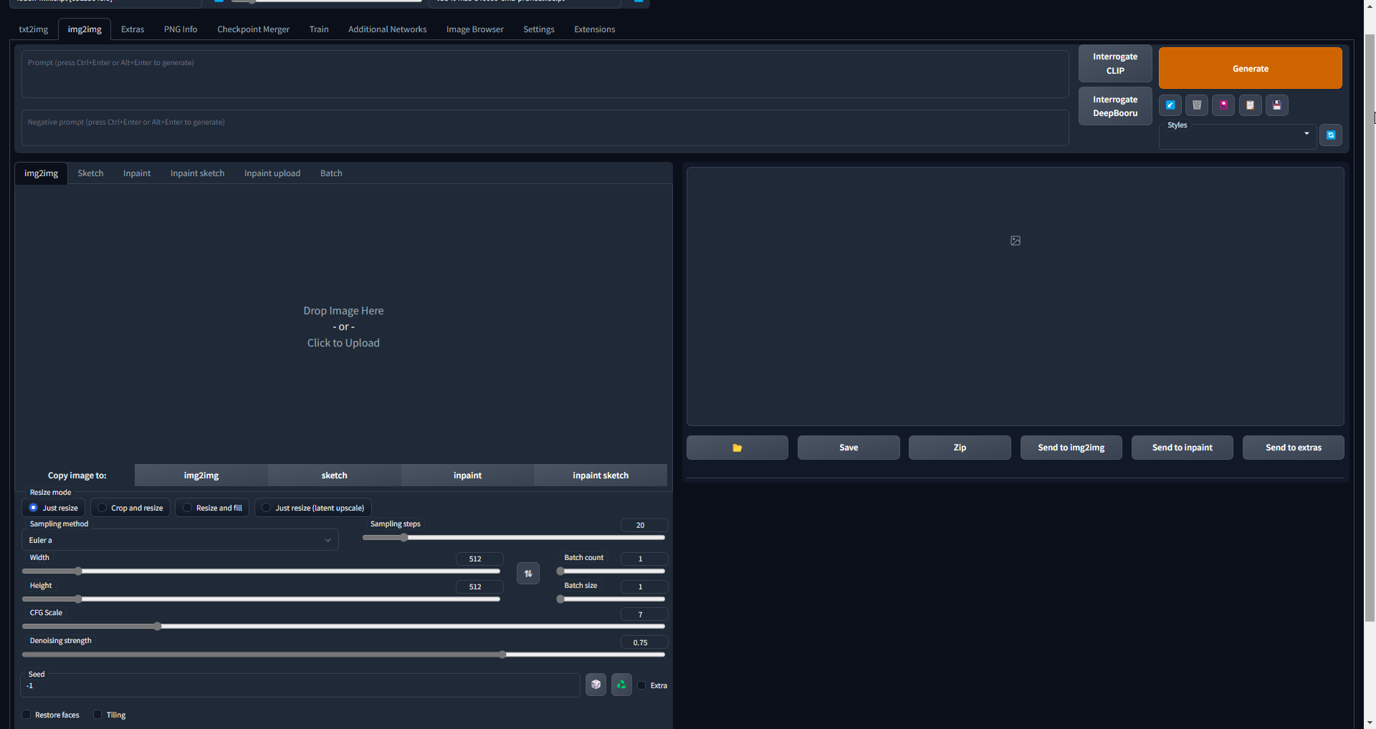Enable the Tiling checkbox
The height and width of the screenshot is (729, 1376).
[x=97, y=715]
